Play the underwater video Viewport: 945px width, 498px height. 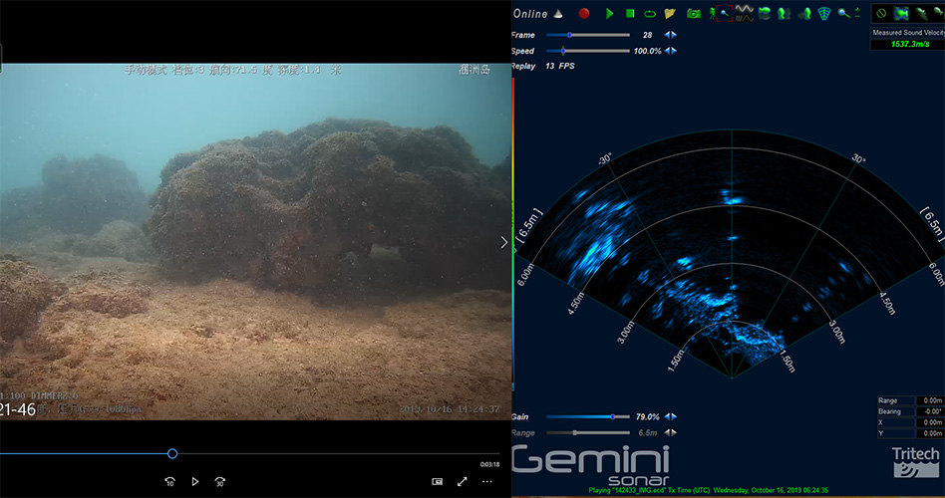[194, 482]
